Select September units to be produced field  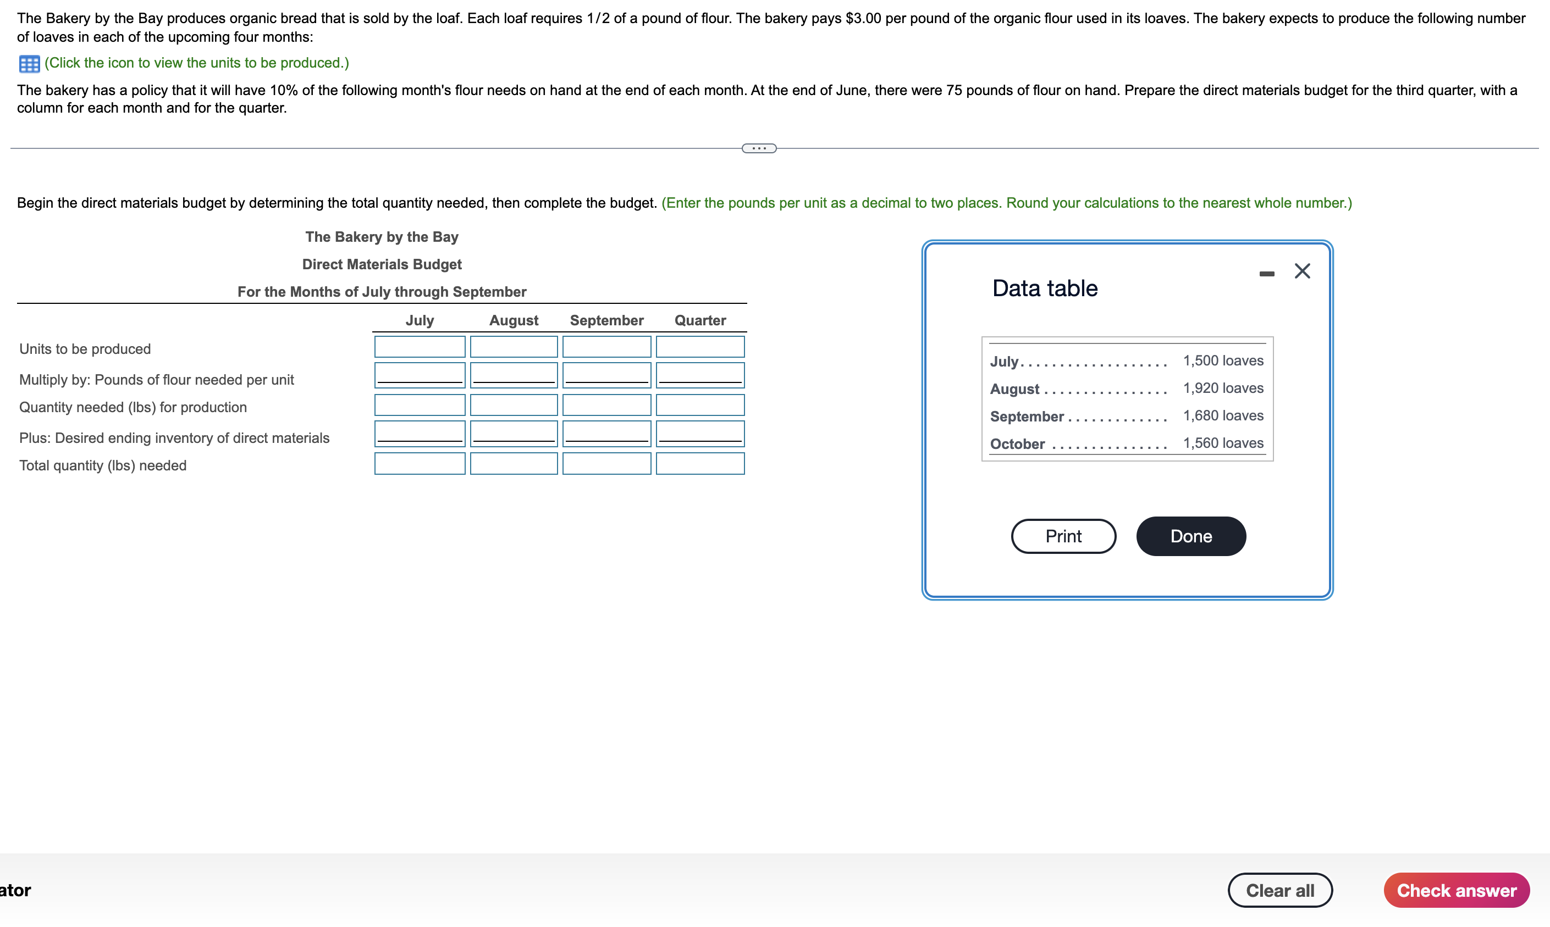pyautogui.click(x=606, y=347)
